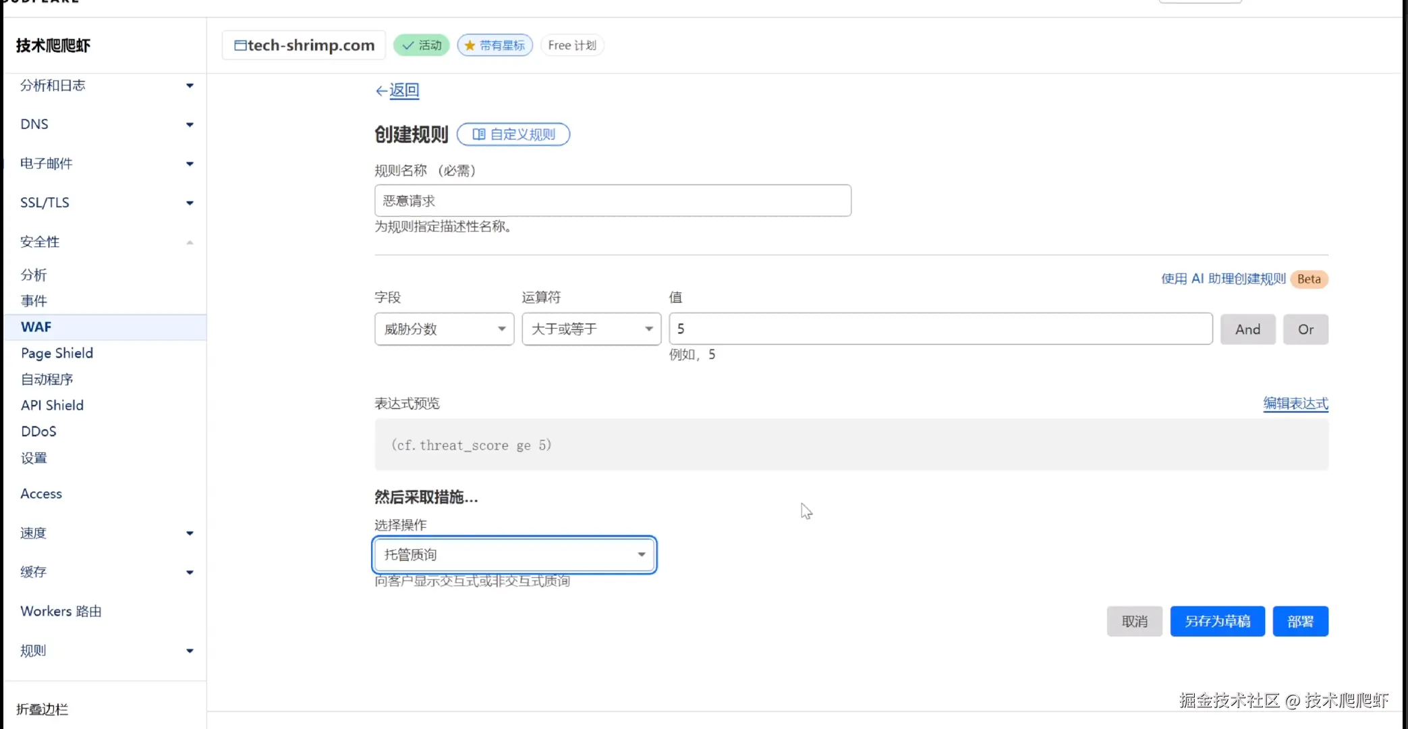The width and height of the screenshot is (1408, 729).
Task: Click the 部署 deploy button
Action: coord(1299,621)
